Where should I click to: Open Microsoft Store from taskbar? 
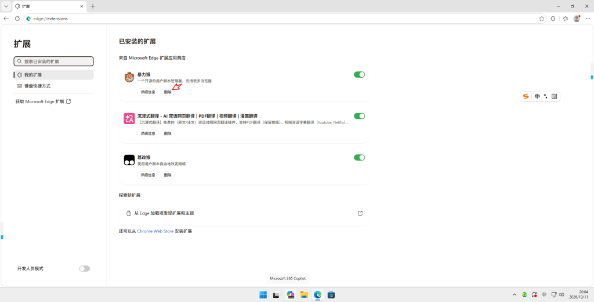point(331,294)
